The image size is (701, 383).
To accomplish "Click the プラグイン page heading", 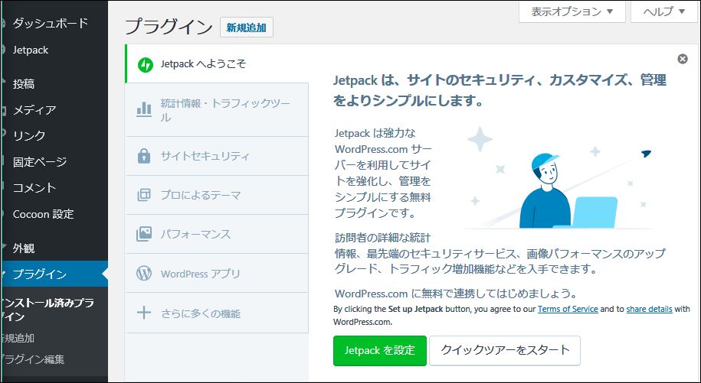I will (x=168, y=27).
